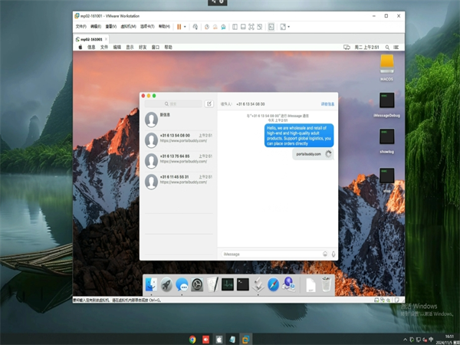Open the emoji picker in message field
This screenshot has width=460, height=345.
[325, 254]
